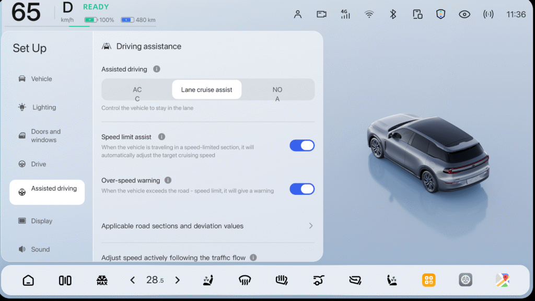Open the security shield icon
The width and height of the screenshot is (535, 301).
[440, 14]
